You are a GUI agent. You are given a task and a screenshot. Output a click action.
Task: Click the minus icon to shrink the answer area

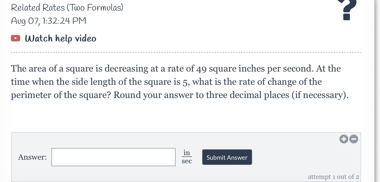[x=354, y=139]
